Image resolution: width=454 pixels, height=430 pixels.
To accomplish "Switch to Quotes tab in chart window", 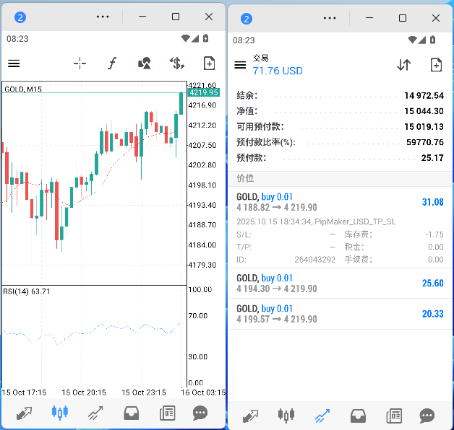I will coord(24,414).
